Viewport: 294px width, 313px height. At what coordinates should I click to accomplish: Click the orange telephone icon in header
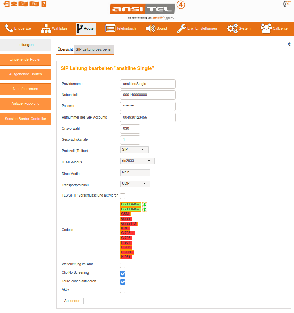point(14,4)
